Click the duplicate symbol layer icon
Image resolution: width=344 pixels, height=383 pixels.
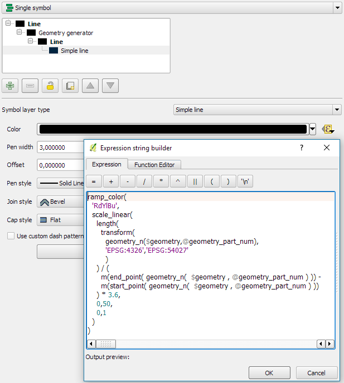(x=70, y=86)
